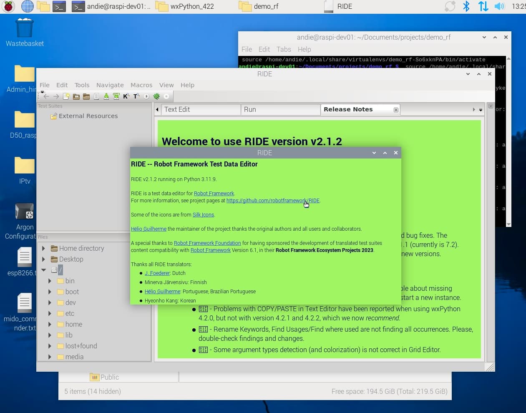526x413 pixels.
Task: Expand the Desktop node in Files
Action: click(43, 259)
